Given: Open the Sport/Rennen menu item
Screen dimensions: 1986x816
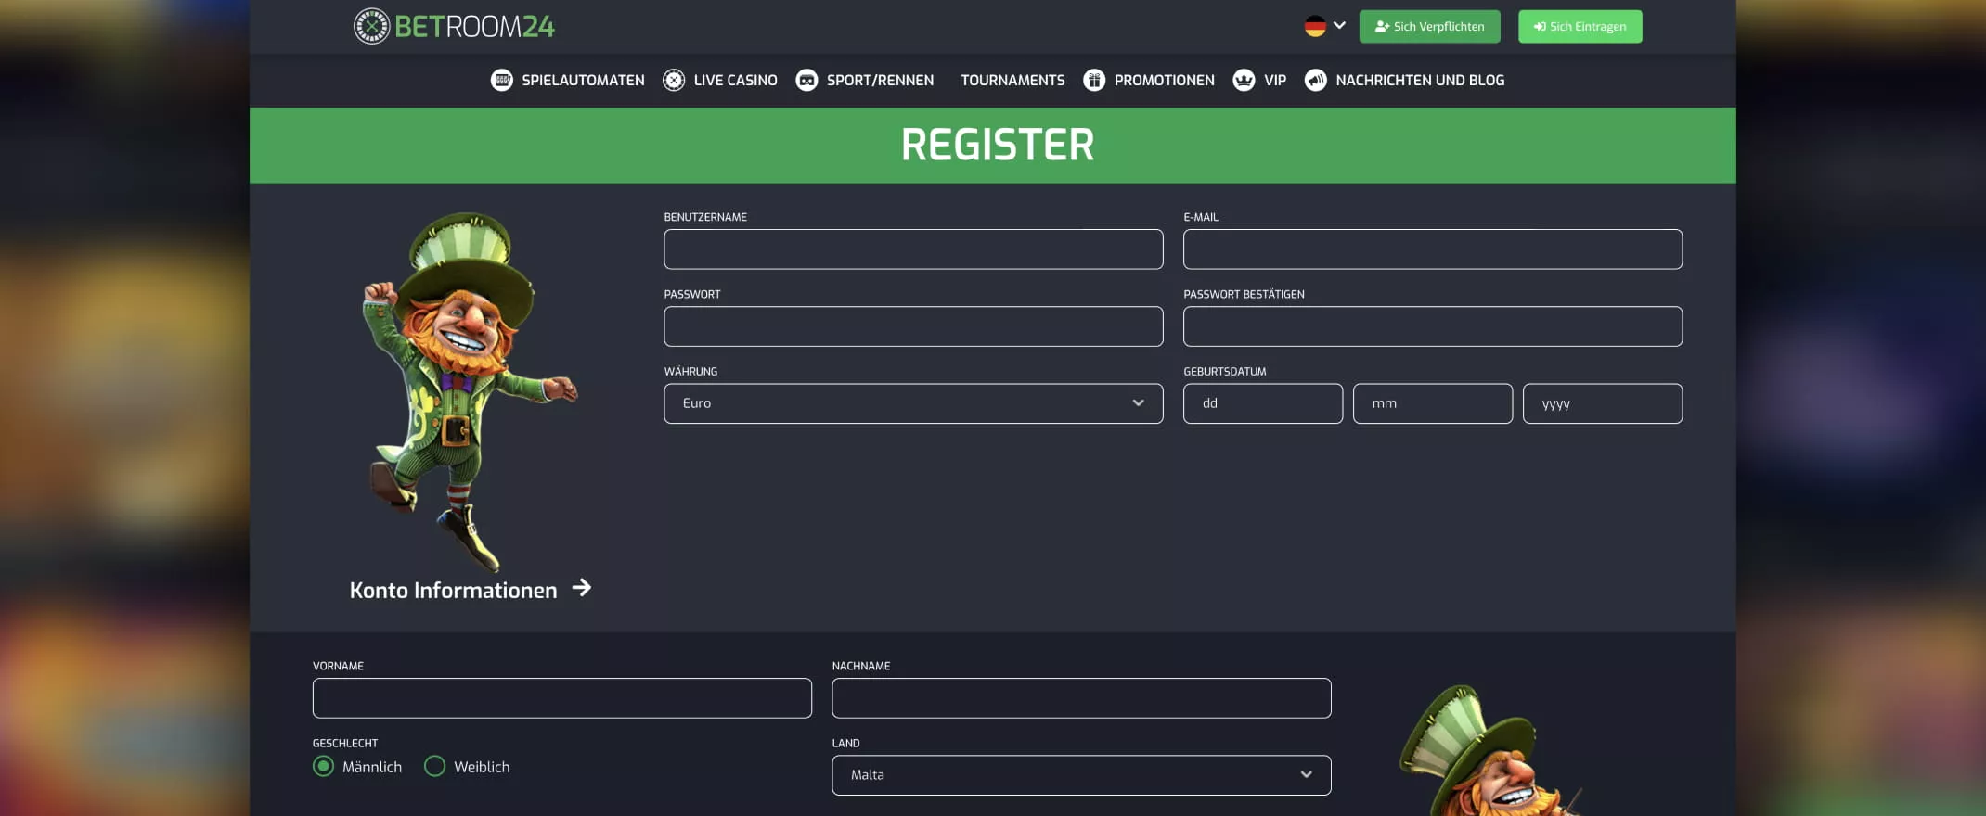Looking at the screenshot, I should 880,80.
